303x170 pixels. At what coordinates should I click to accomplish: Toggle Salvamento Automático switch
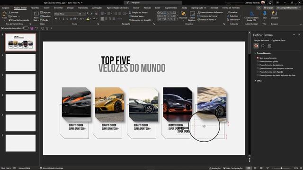coord(26,28)
